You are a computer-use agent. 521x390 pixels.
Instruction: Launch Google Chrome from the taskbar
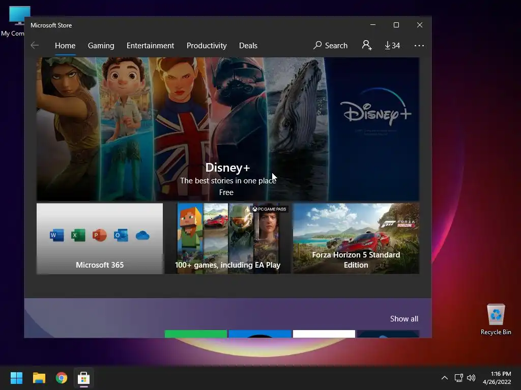62,378
